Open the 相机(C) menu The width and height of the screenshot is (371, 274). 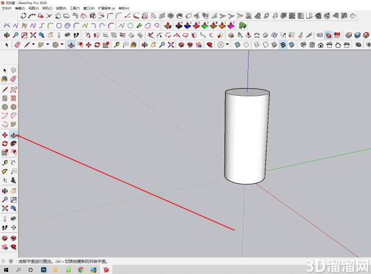(47, 8)
